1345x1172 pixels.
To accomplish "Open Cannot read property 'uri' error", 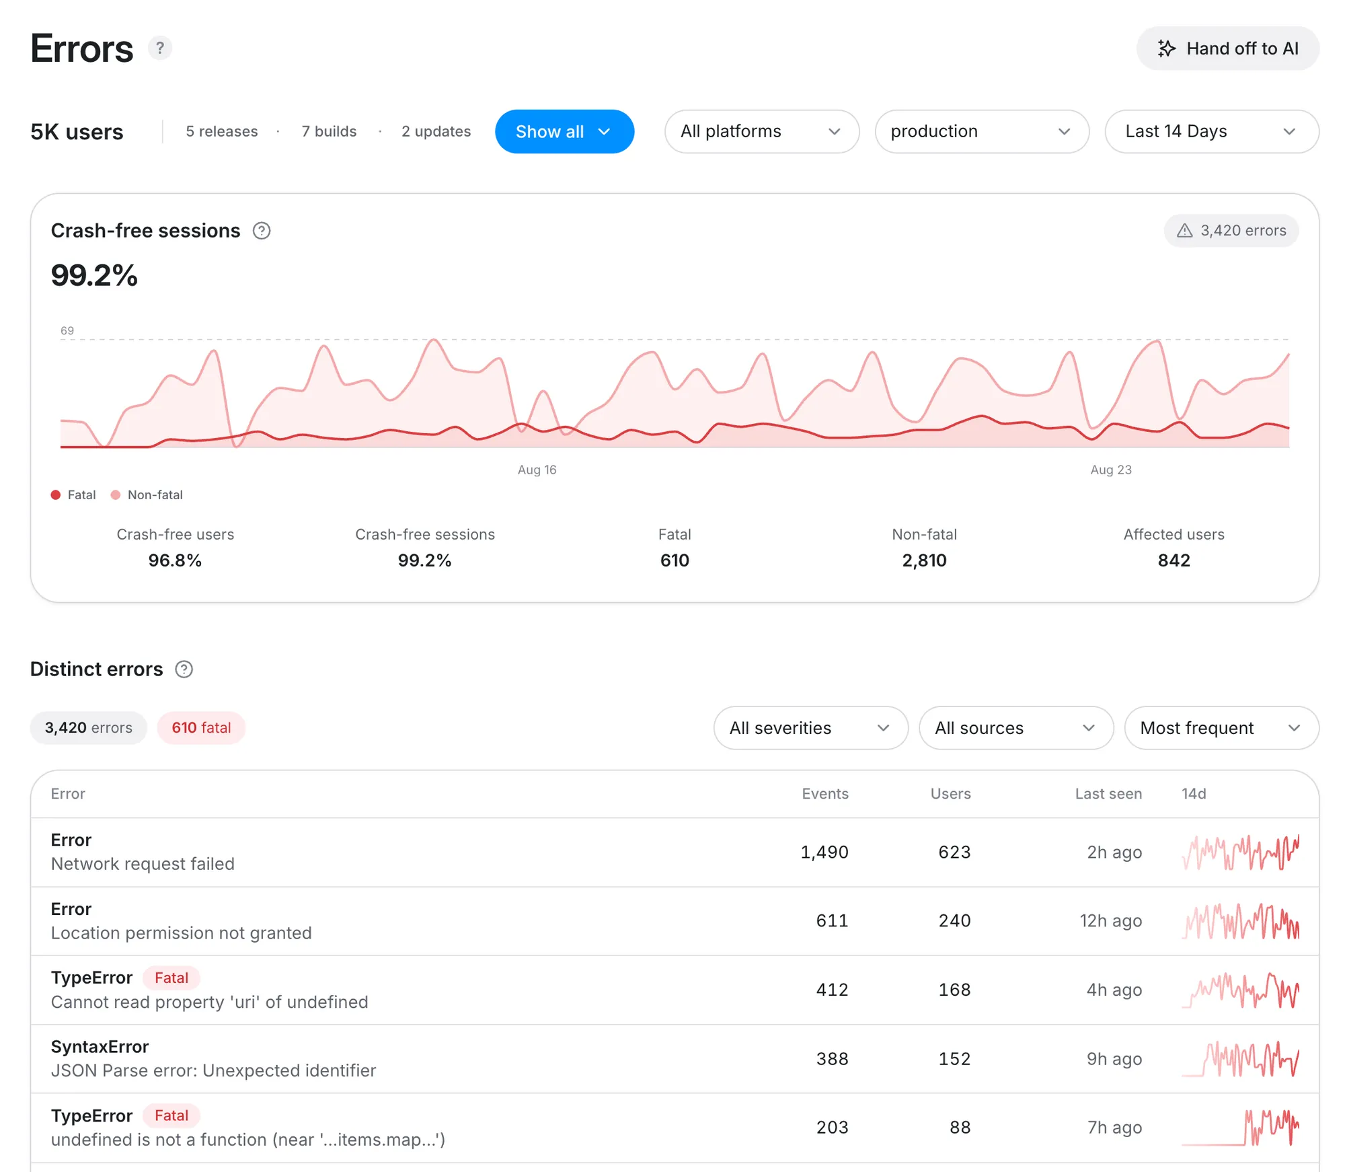I will (x=675, y=990).
